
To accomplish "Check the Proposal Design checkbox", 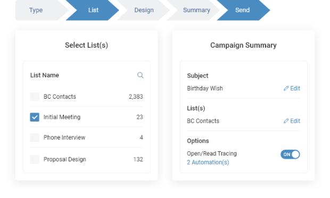I will point(35,159).
